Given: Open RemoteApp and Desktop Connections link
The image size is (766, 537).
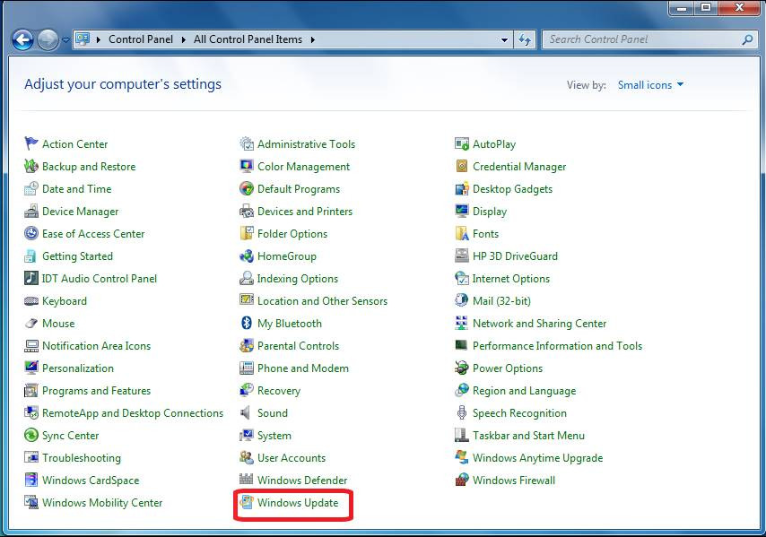Looking at the screenshot, I should coord(133,413).
